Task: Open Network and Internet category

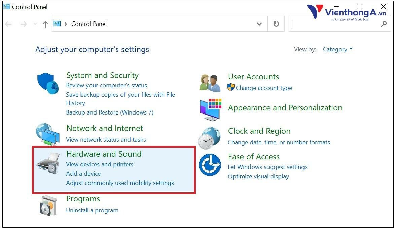Action: point(105,128)
